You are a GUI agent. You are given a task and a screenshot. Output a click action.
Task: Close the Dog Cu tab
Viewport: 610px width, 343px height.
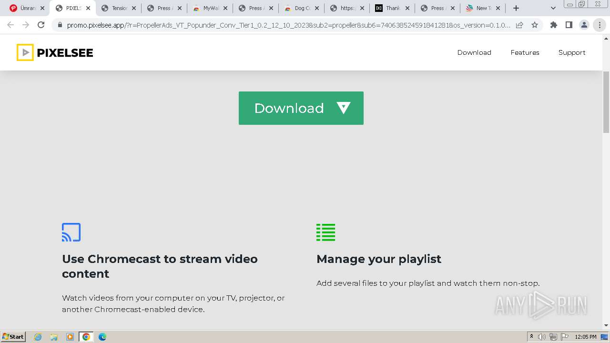click(x=317, y=8)
